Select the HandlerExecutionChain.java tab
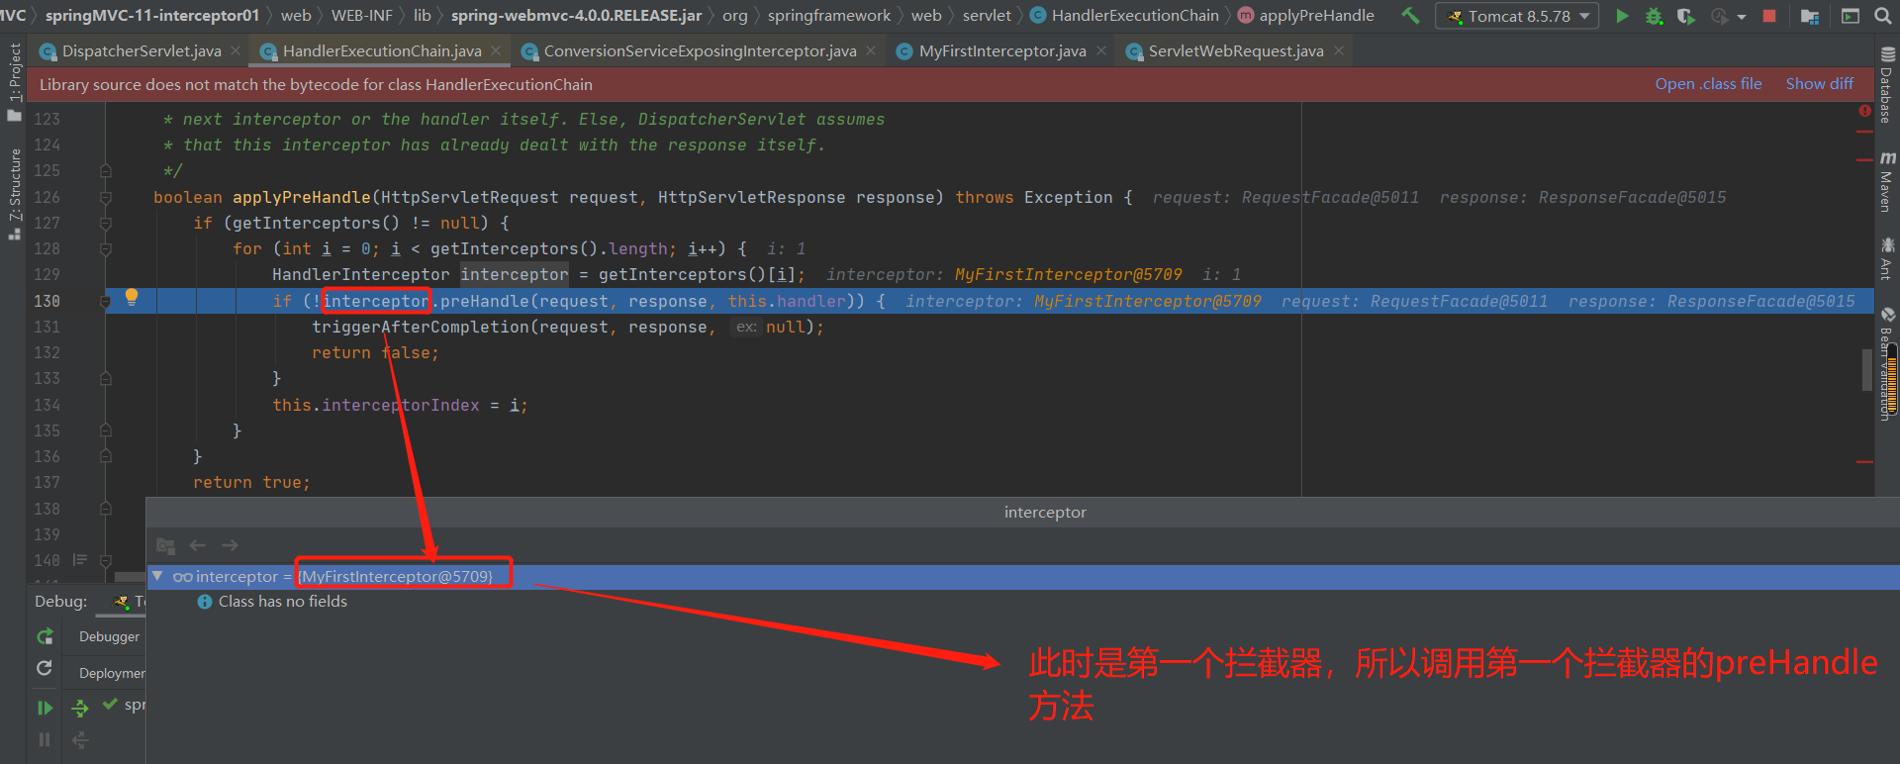The width and height of the screenshot is (1900, 764). click(x=381, y=50)
